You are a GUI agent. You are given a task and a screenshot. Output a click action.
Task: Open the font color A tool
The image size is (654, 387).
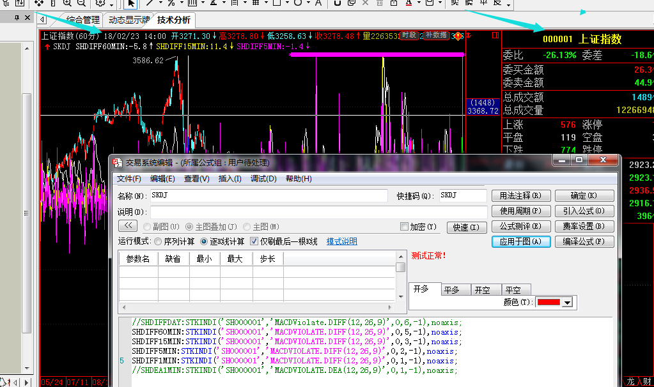pos(409,3)
